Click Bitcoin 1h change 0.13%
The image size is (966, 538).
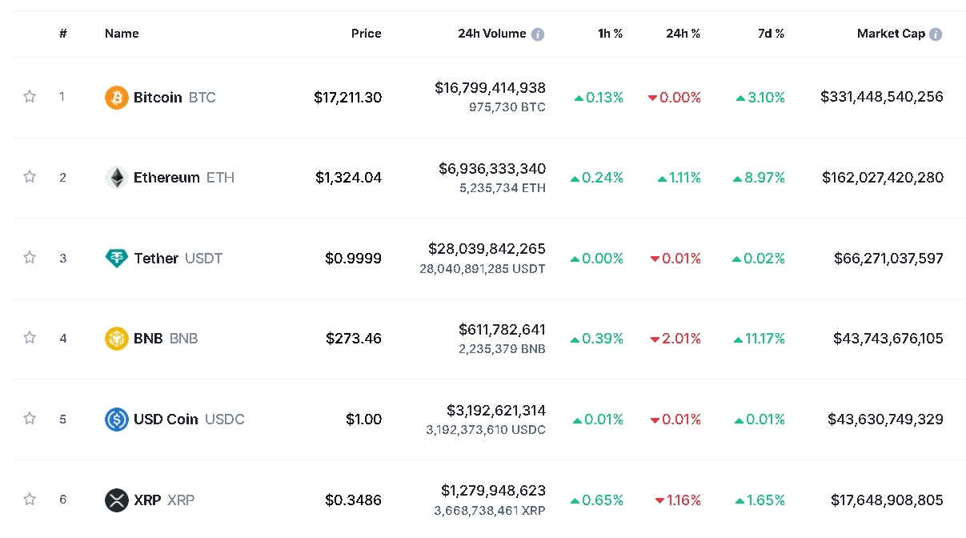pos(599,98)
